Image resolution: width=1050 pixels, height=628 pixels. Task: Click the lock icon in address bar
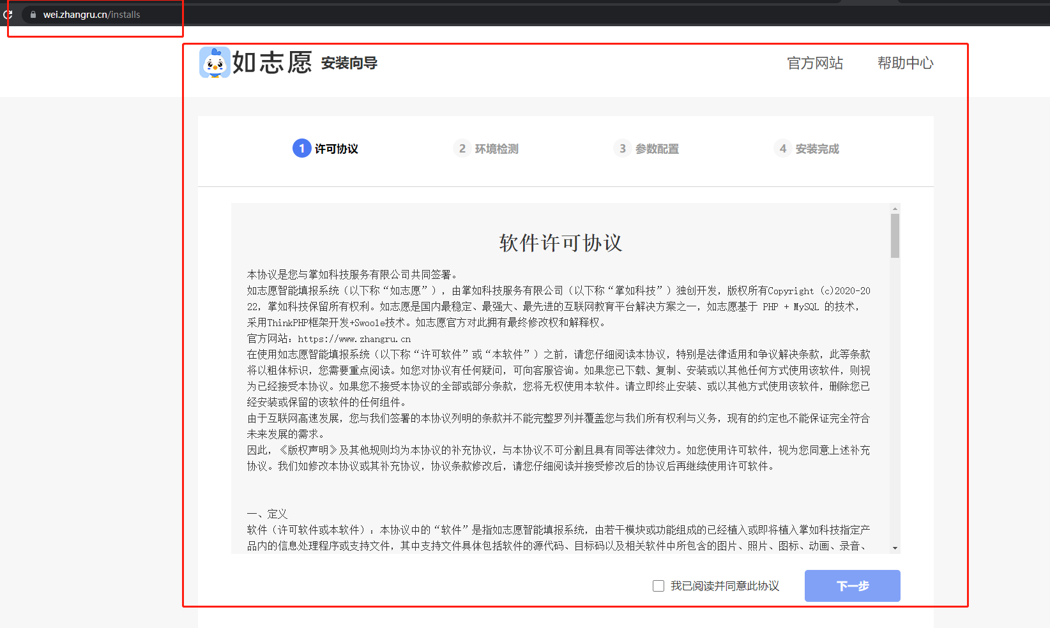coord(33,15)
